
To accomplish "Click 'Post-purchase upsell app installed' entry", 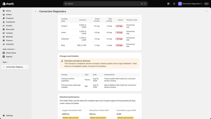I will [x=71, y=86].
